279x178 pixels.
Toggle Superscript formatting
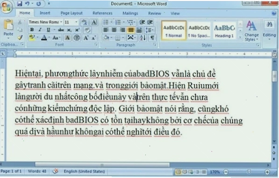tap(77, 30)
